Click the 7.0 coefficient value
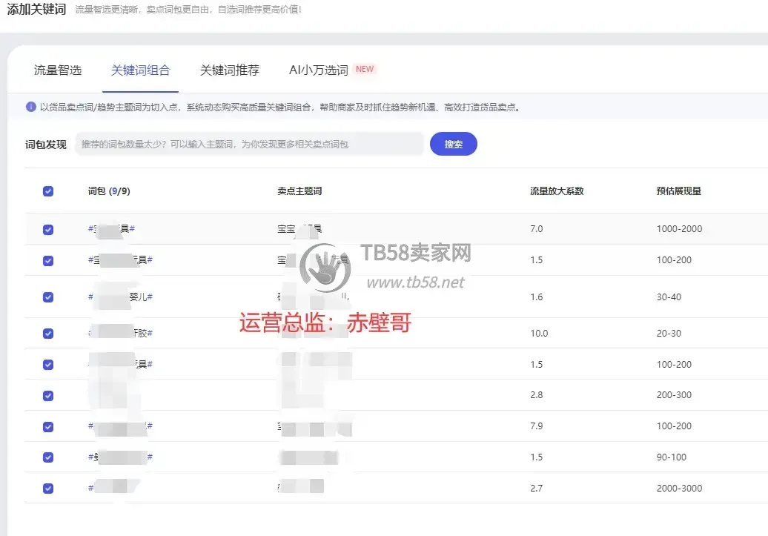Image resolution: width=768 pixels, height=536 pixels. (x=536, y=229)
